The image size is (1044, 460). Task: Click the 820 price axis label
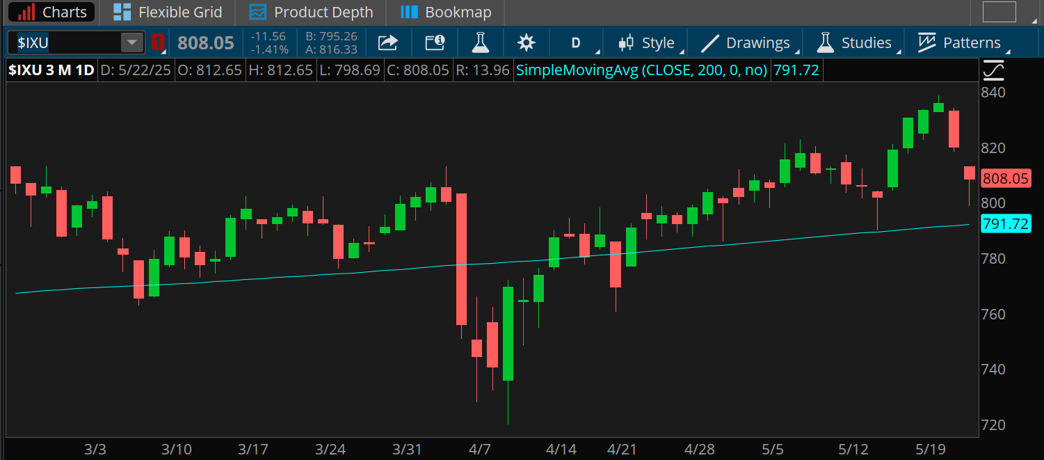995,148
